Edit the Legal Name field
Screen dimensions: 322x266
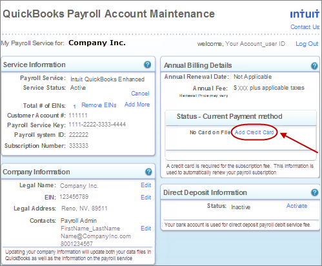pos(146,185)
